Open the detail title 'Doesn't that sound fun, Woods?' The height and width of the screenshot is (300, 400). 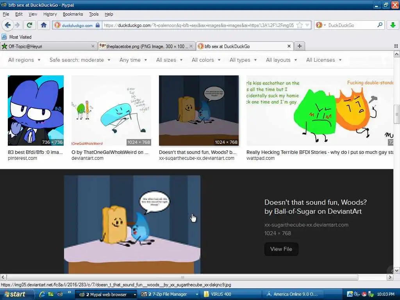316,207
